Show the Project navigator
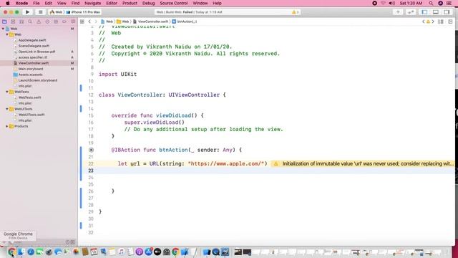 4,21
